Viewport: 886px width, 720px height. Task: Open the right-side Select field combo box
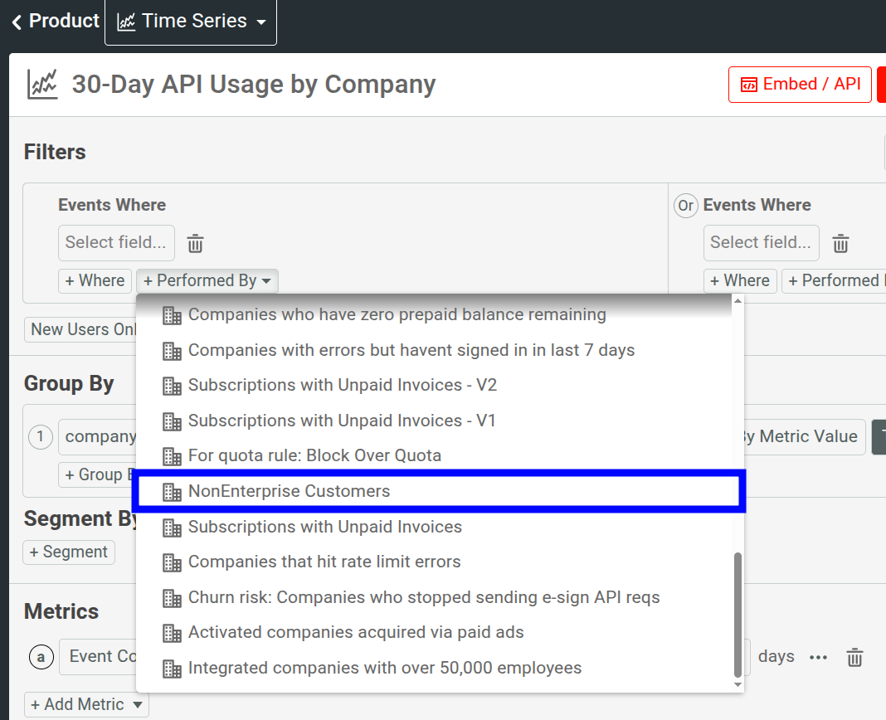point(761,243)
